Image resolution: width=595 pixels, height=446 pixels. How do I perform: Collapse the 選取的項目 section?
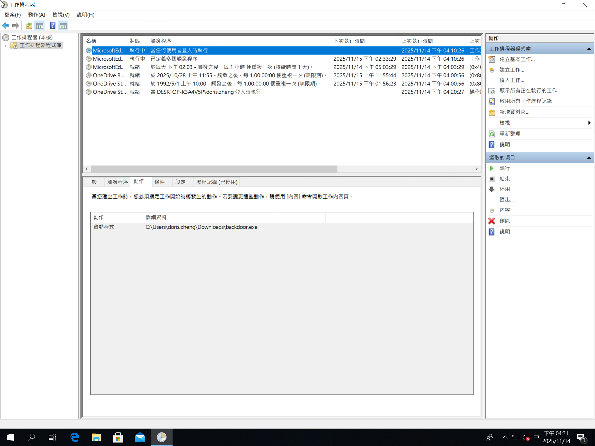(589, 158)
